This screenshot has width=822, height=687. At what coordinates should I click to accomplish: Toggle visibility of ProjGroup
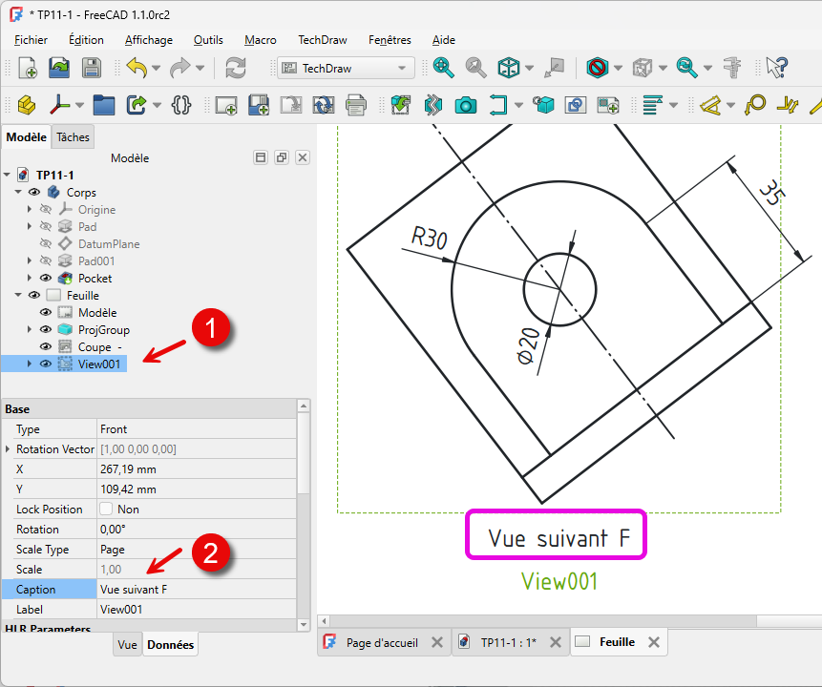pyautogui.click(x=46, y=330)
